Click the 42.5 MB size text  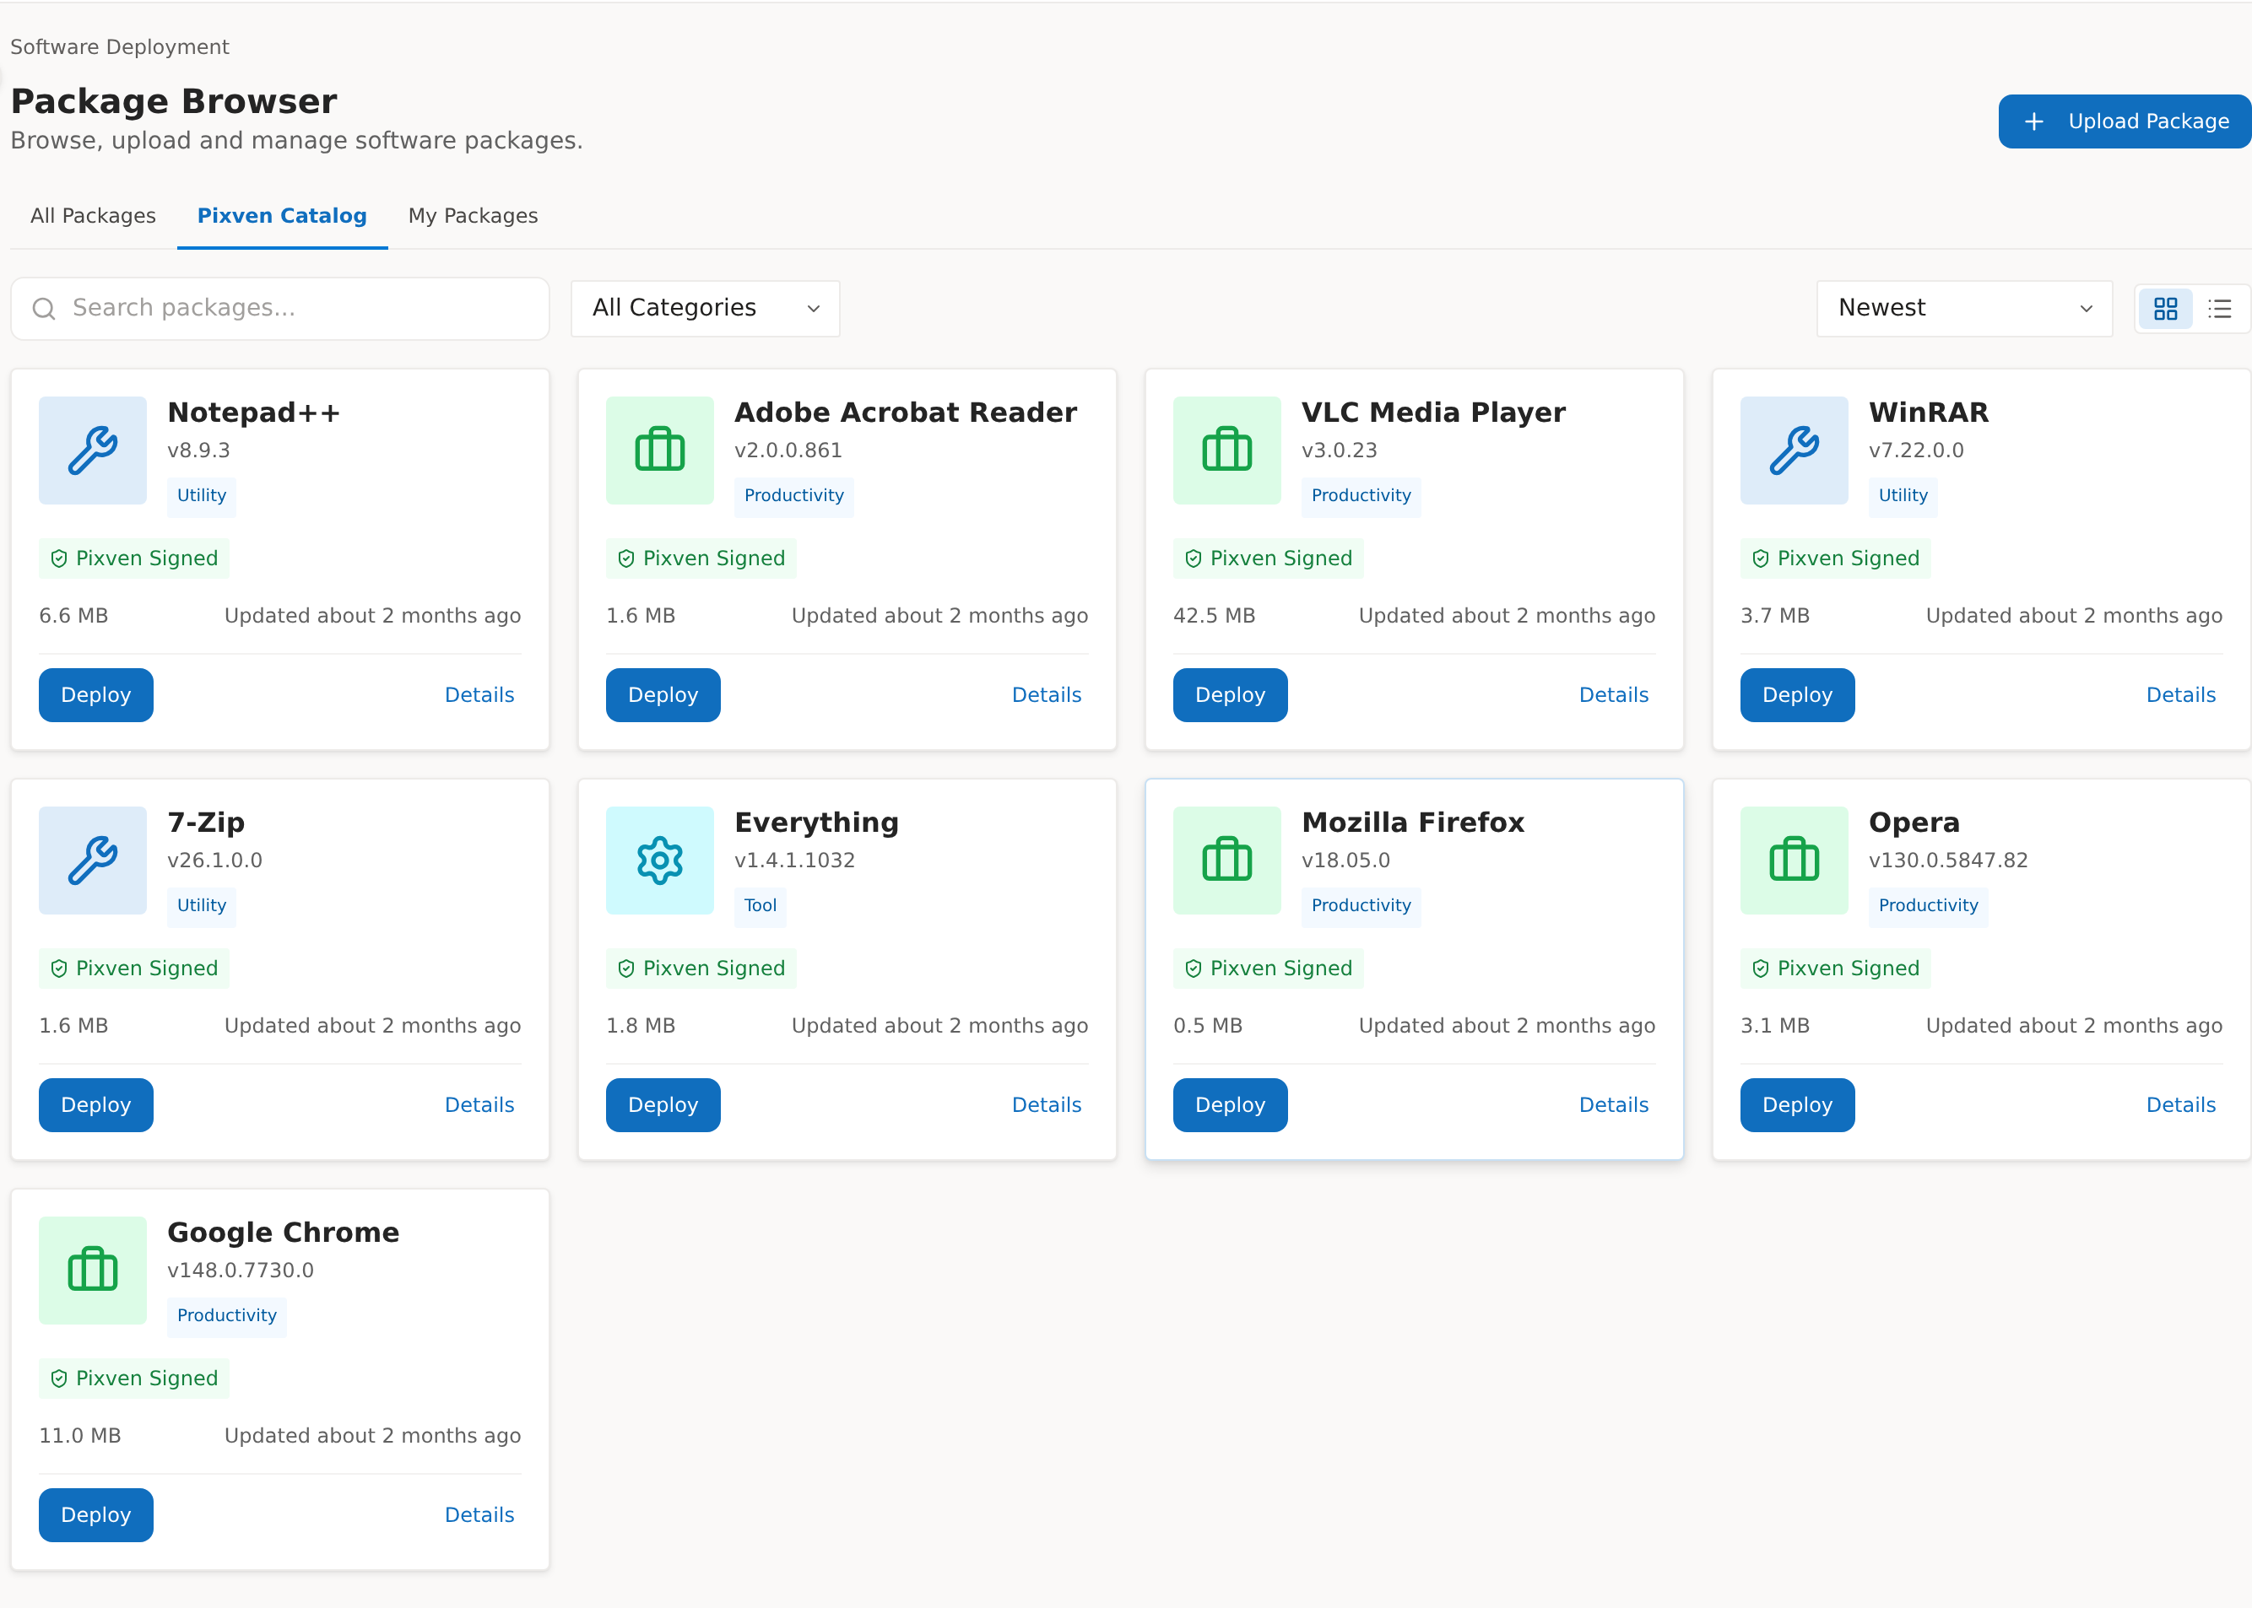pos(1215,616)
